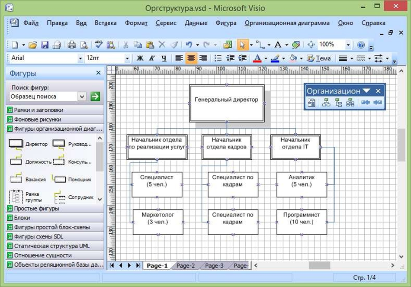411x287 pixels.
Task: Align text left
Action: (x=179, y=58)
